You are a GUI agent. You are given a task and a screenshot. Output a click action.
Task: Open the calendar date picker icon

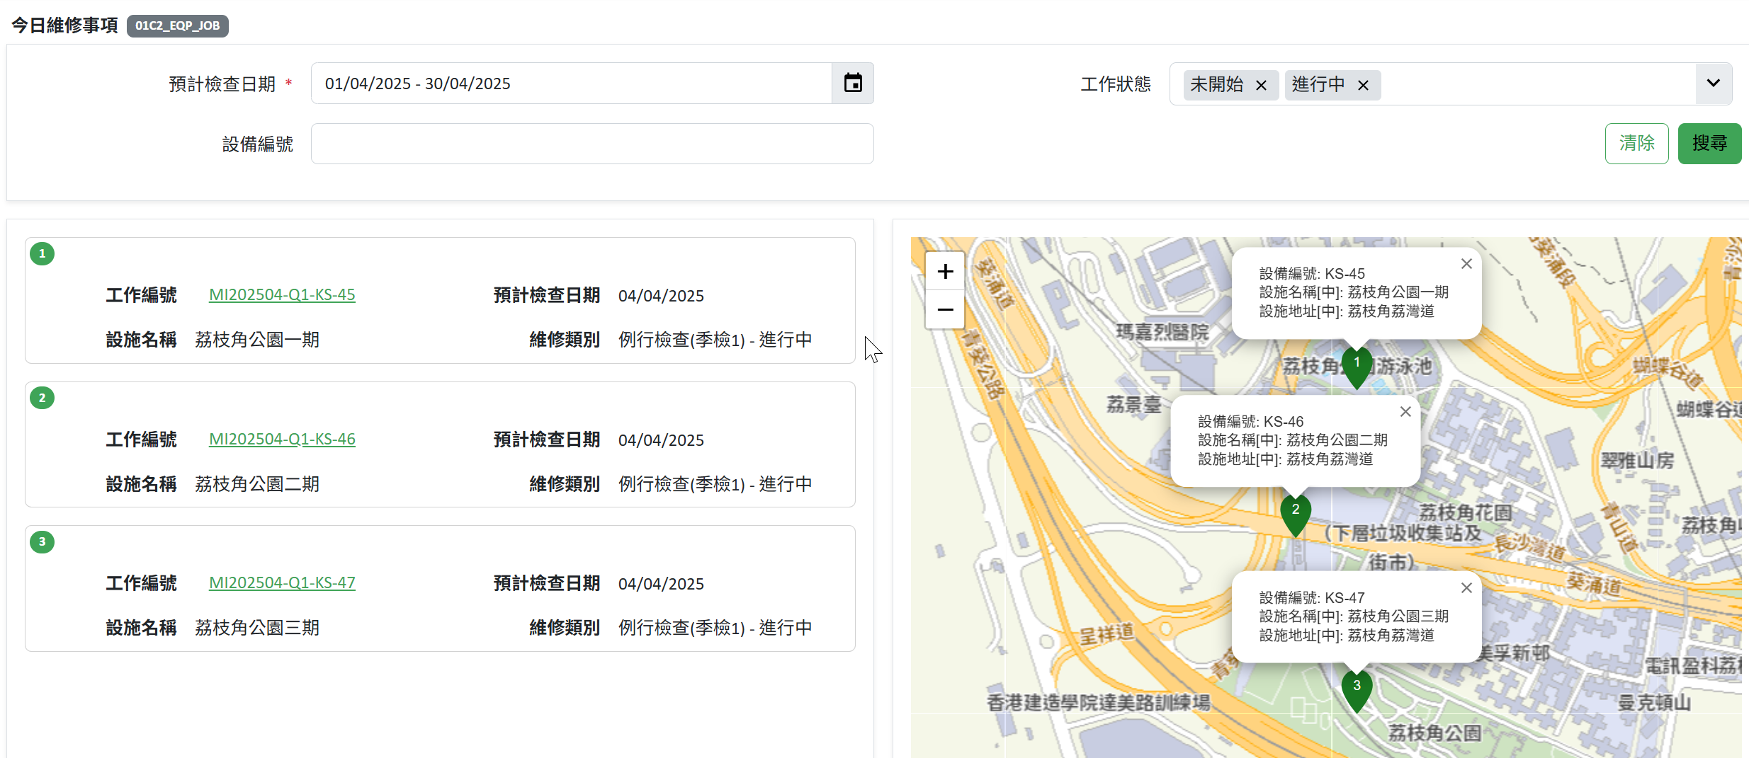coord(853,84)
